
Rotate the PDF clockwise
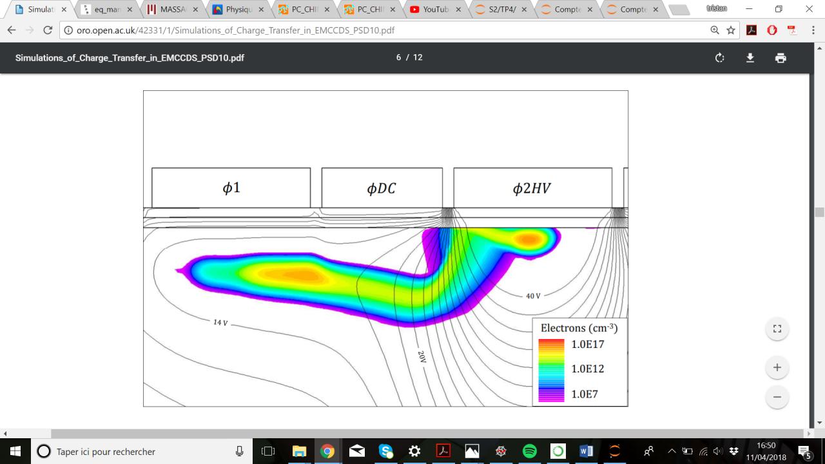coord(720,58)
